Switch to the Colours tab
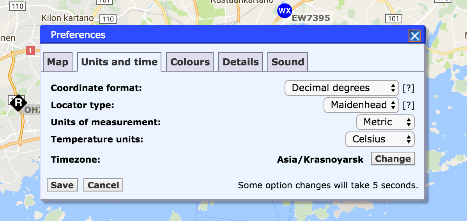 tap(190, 62)
